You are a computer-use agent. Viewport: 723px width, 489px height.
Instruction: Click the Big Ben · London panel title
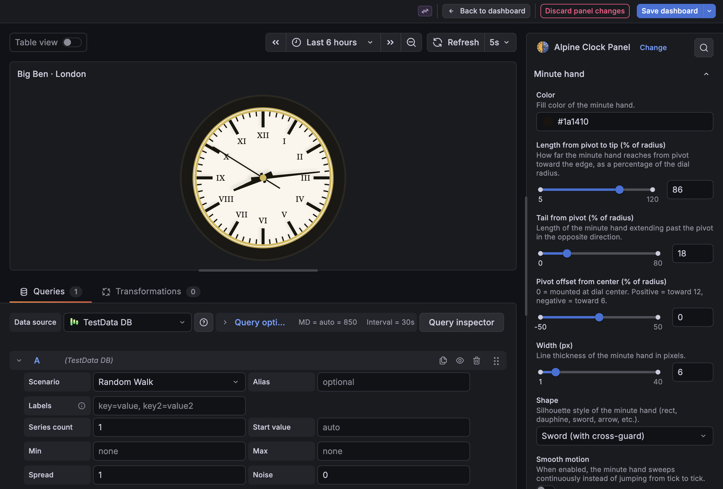tap(52, 74)
